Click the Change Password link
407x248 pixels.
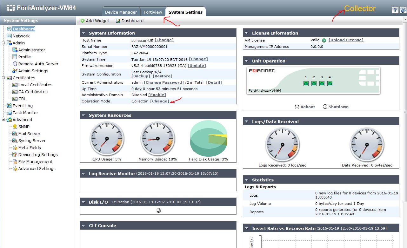(164, 82)
